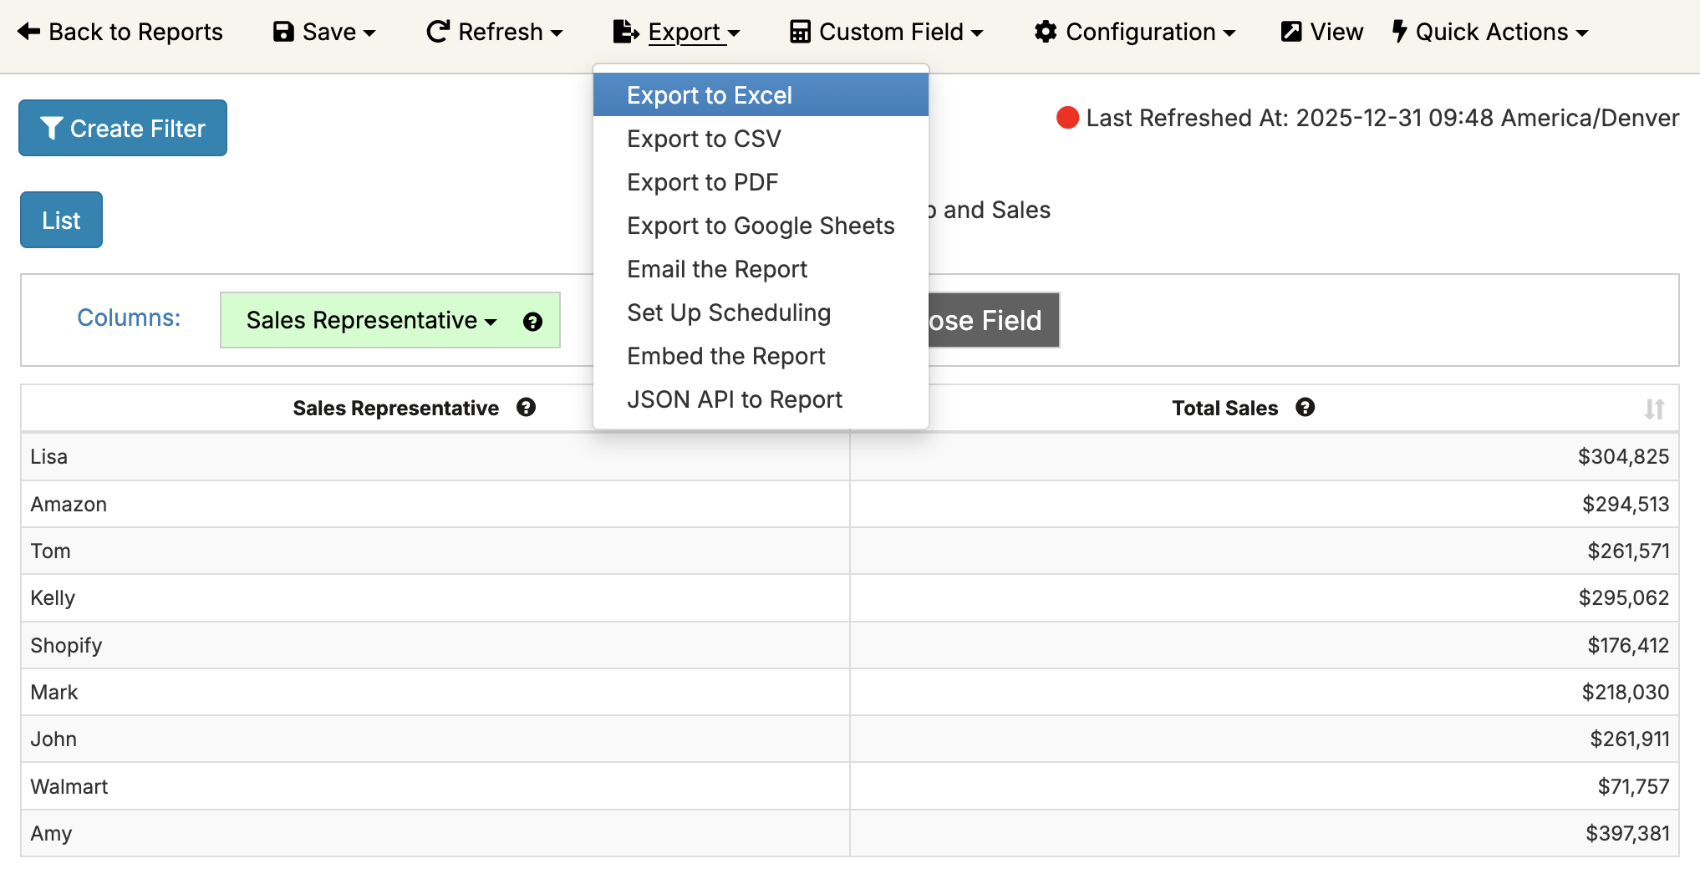Select Set Up Scheduling option

point(729,312)
